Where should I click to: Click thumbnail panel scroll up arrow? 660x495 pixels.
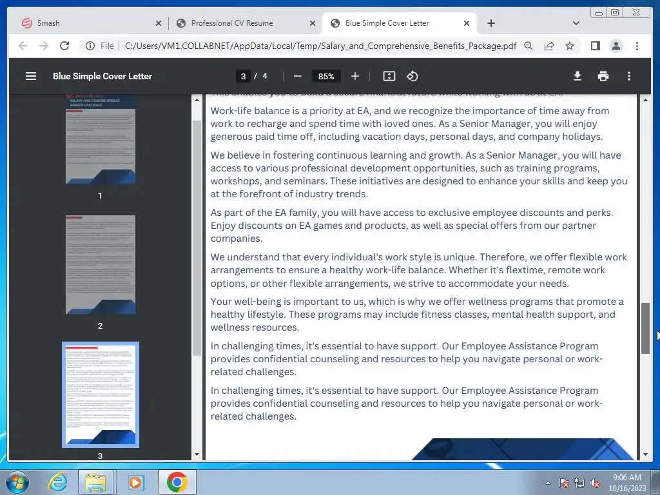pyautogui.click(x=197, y=100)
